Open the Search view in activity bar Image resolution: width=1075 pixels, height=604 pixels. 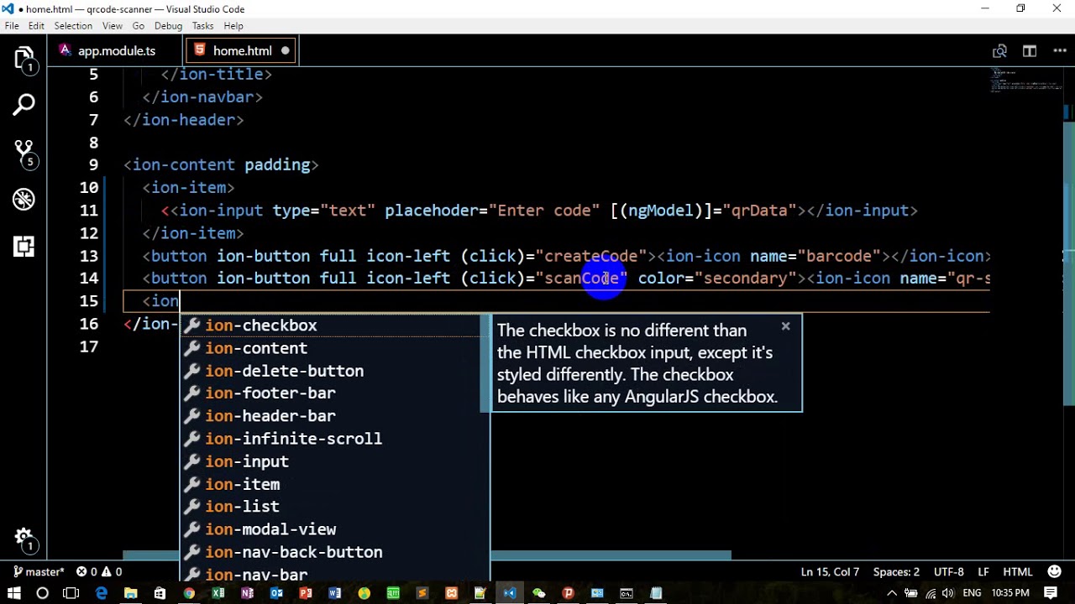[x=24, y=105]
